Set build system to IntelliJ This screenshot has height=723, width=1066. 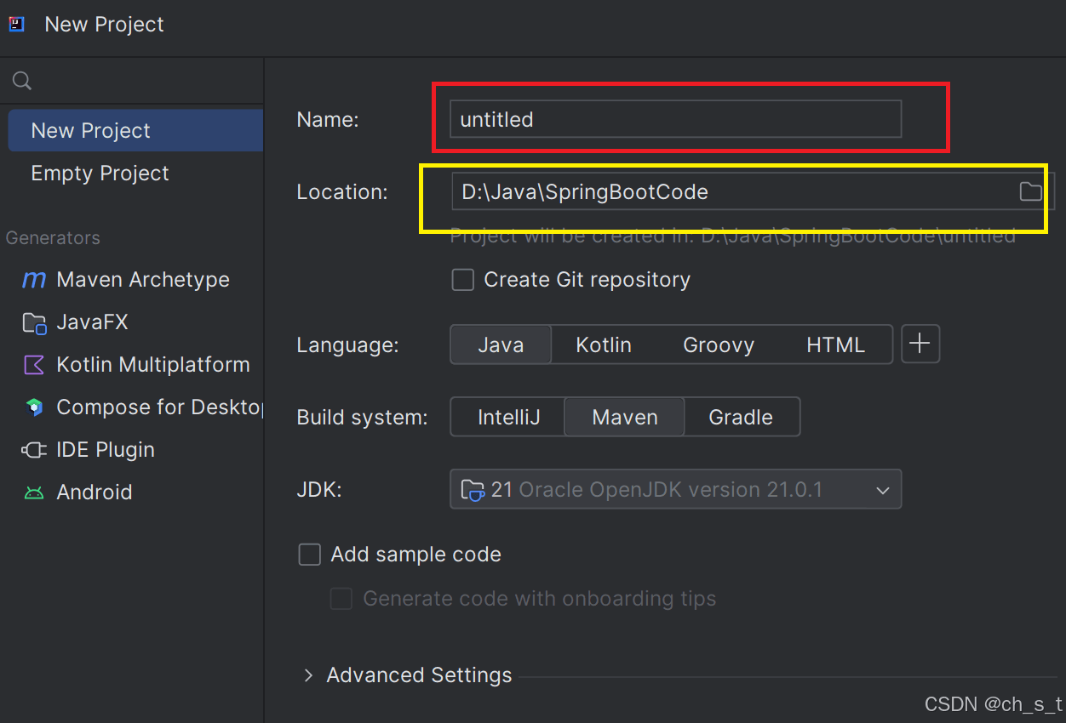pyautogui.click(x=508, y=417)
